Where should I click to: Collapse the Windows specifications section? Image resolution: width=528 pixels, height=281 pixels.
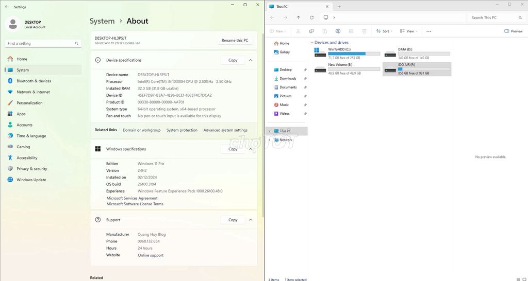point(251,149)
